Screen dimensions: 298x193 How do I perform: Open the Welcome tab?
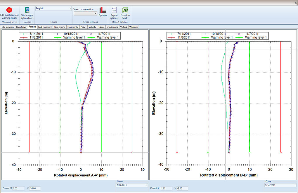click(134, 27)
